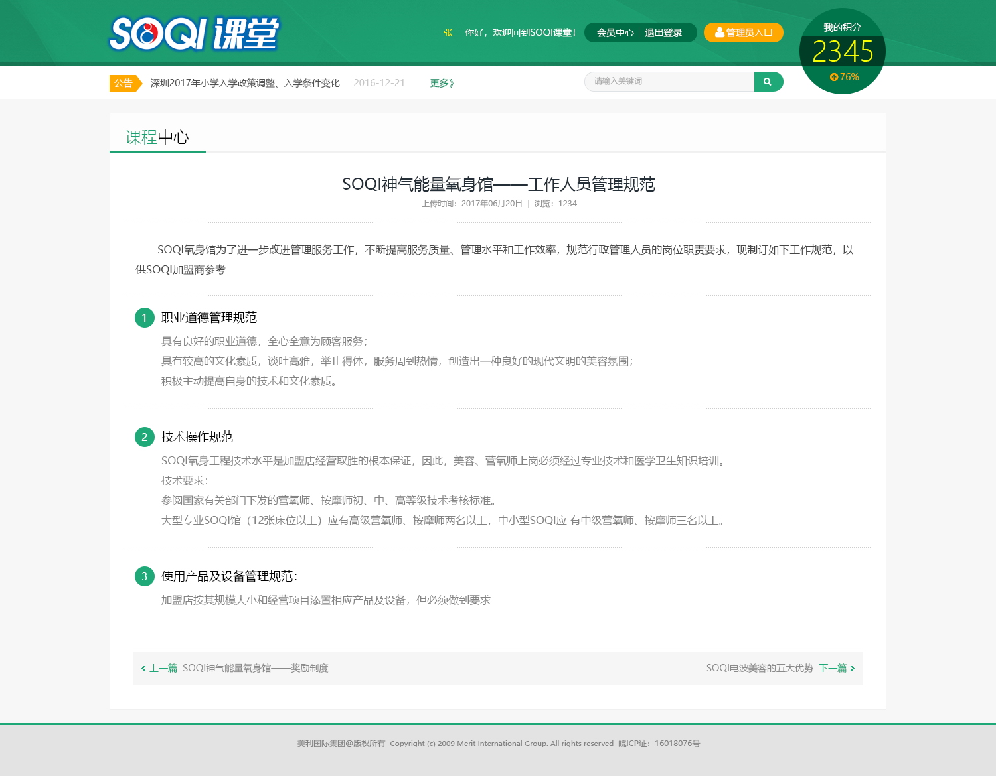The width and height of the screenshot is (996, 776).
Task: Click the user icon in 管理员入口 button
Action: coord(719,32)
